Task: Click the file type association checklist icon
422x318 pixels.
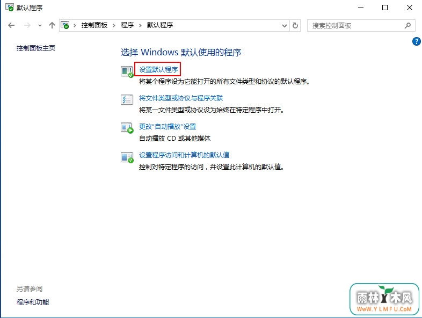Action: click(127, 99)
